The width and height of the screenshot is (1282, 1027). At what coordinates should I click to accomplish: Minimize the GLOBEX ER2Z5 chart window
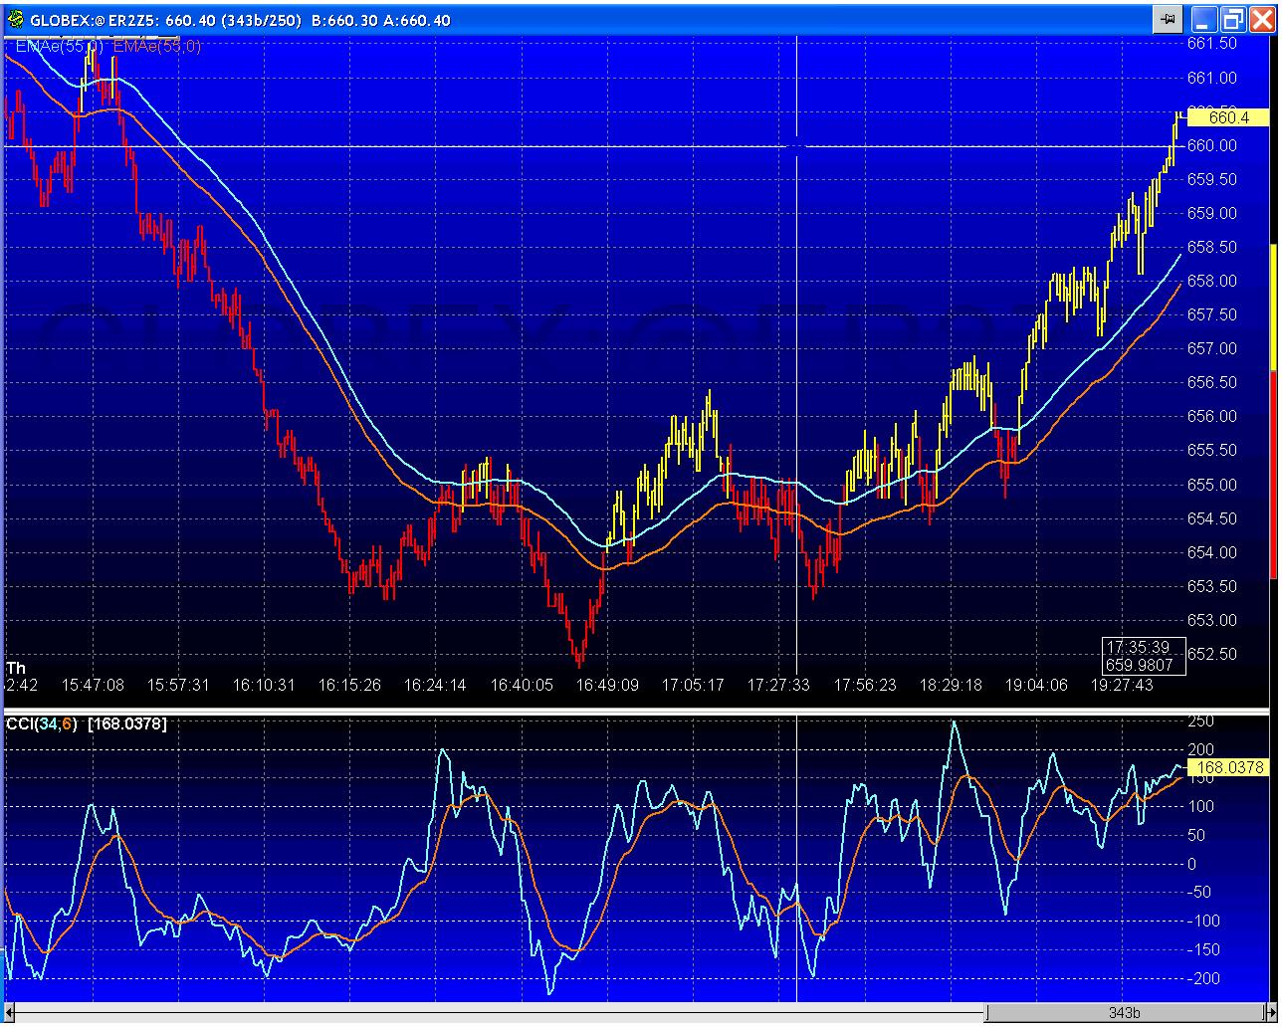click(1205, 19)
